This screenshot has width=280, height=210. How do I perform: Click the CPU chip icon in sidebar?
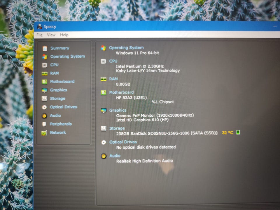45,65
